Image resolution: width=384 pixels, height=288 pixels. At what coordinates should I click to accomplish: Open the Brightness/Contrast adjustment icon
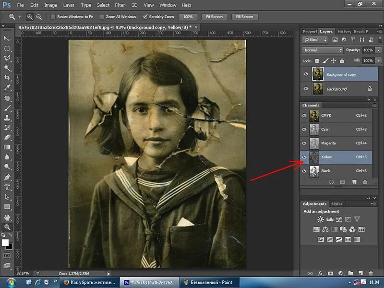(320, 219)
